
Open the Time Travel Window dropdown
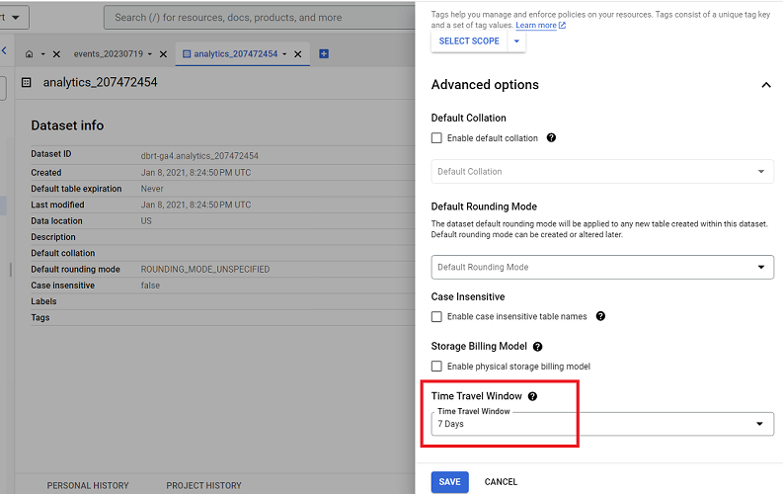point(602,424)
